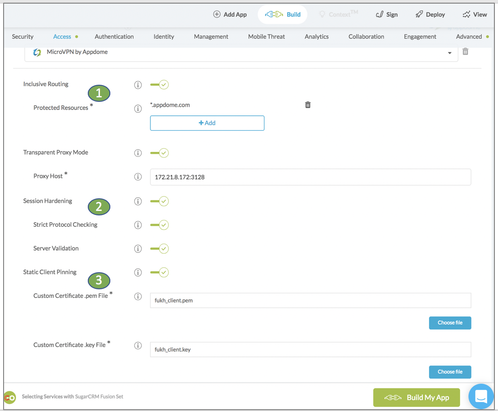Click the Build My App button
The width and height of the screenshot is (498, 411).
click(417, 397)
